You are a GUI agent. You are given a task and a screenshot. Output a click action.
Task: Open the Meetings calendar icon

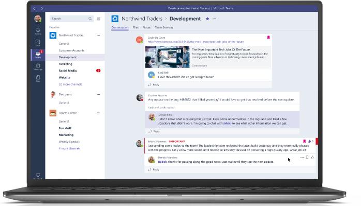coord(38,66)
